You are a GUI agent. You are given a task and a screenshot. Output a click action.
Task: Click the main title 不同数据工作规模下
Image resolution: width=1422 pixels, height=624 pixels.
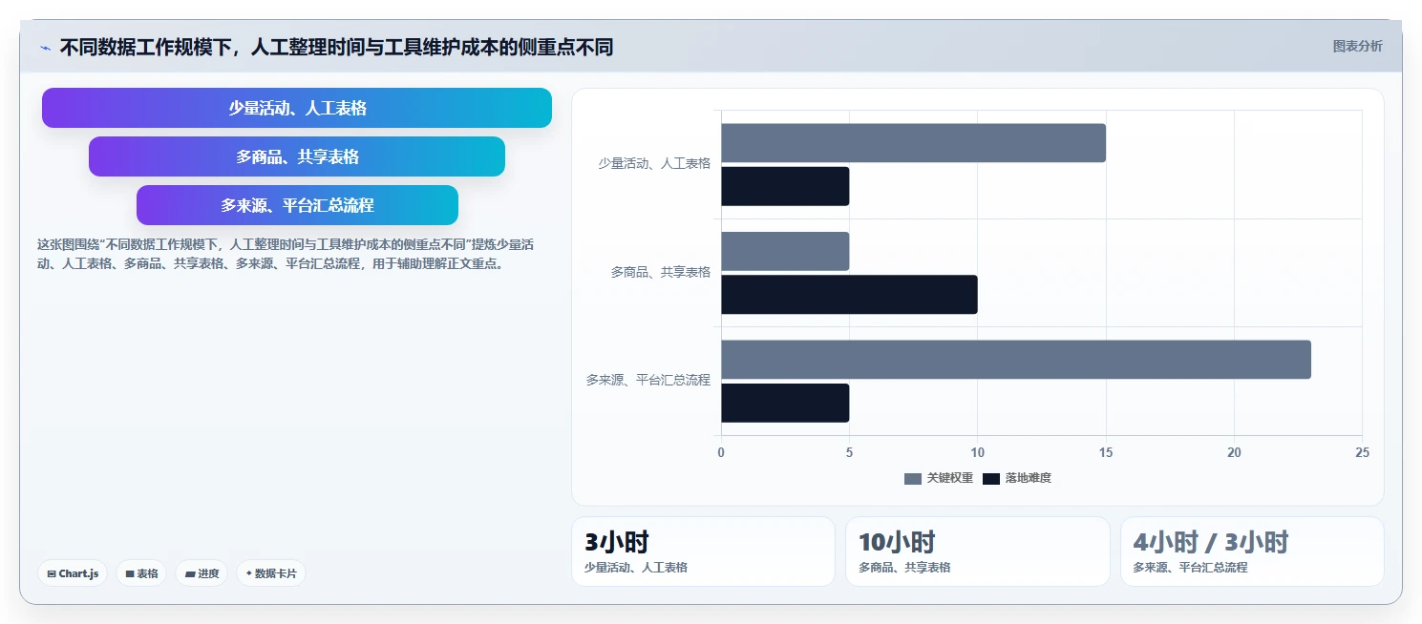click(336, 47)
